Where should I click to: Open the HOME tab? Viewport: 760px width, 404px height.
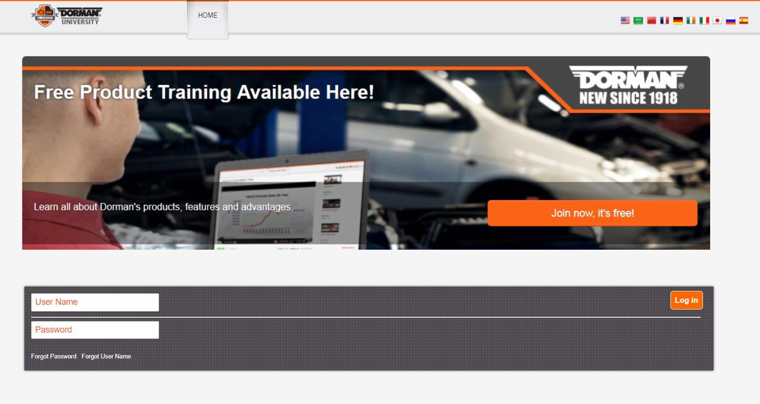[207, 19]
